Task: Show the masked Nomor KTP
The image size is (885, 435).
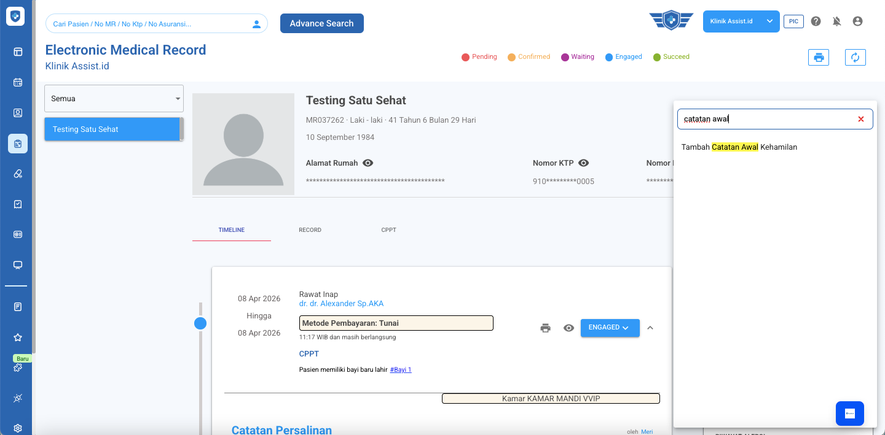Action: (584, 163)
